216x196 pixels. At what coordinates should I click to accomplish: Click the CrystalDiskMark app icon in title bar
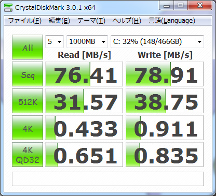[8, 7]
